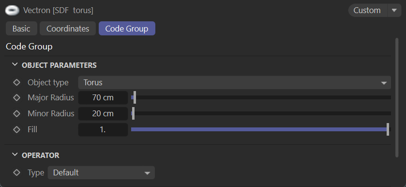Click the Major Radius 70 cm field

point(103,97)
